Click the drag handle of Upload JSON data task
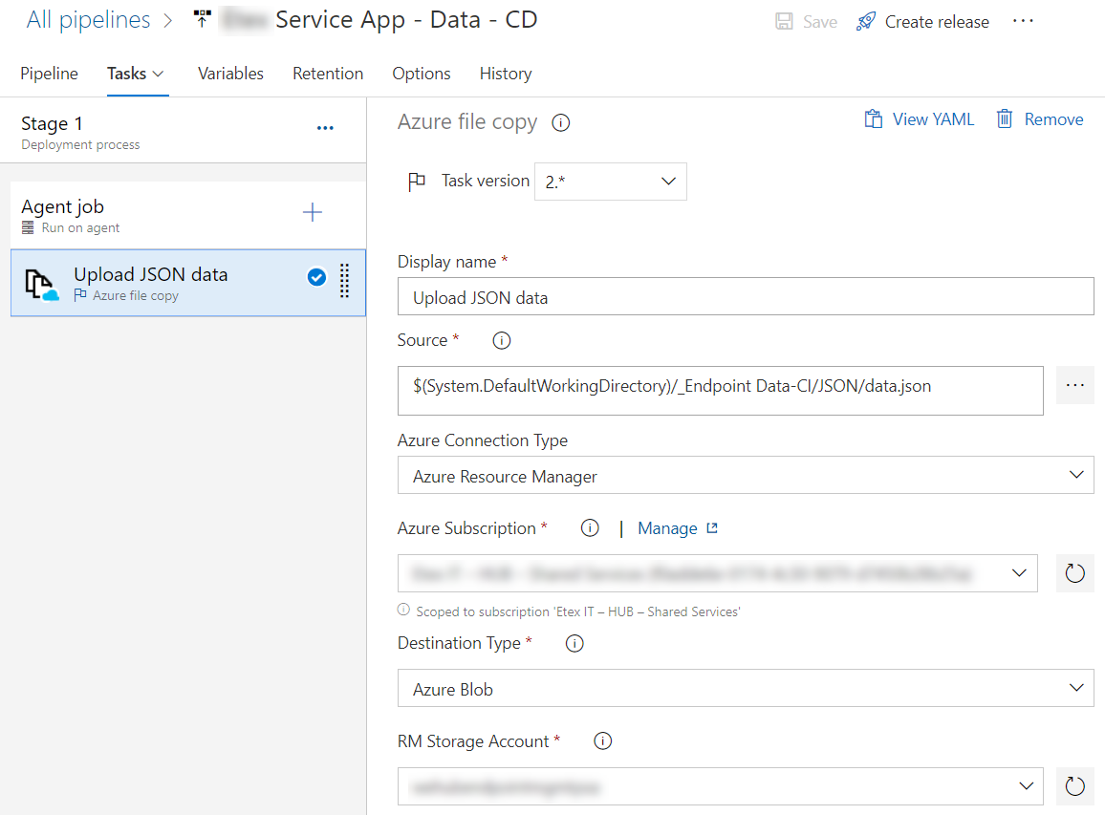The width and height of the screenshot is (1105, 815). pyautogui.click(x=345, y=281)
